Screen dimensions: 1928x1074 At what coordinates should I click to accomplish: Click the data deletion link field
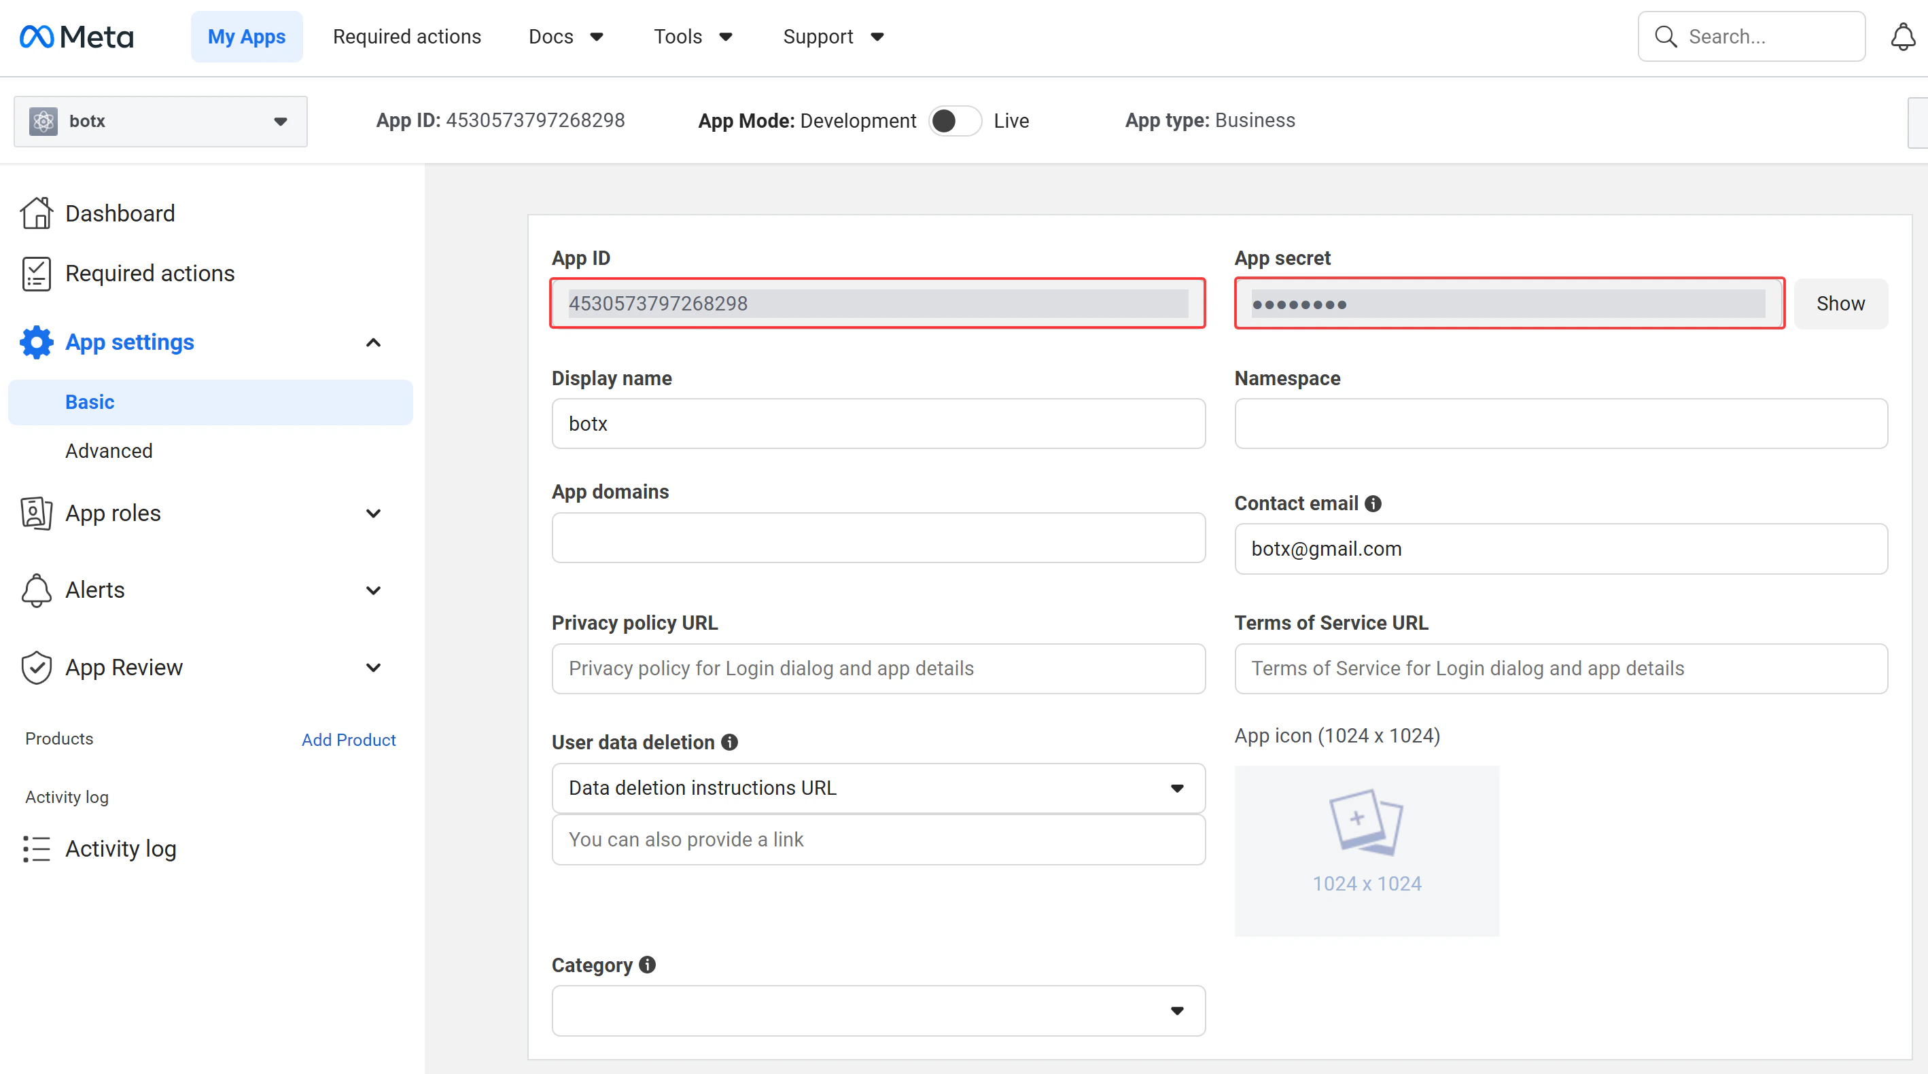point(878,840)
